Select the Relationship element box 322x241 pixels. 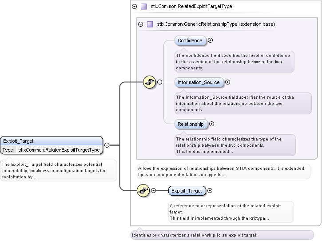click(191, 124)
